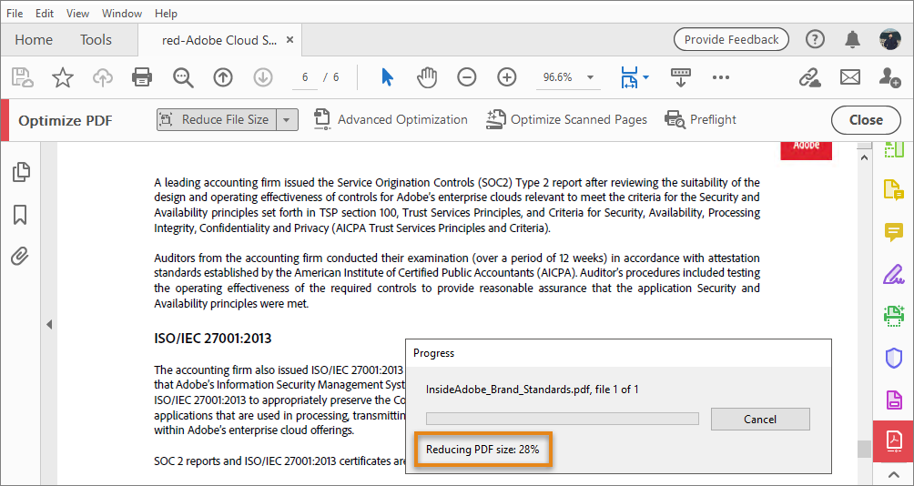This screenshot has height=486, width=914.
Task: Open the red Optimize PDF tool shortcut
Action: coord(894,440)
